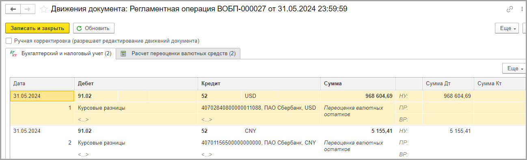Copy link using the chain icon
Image resolution: width=527 pixels, height=160 pixels.
coord(510,9)
